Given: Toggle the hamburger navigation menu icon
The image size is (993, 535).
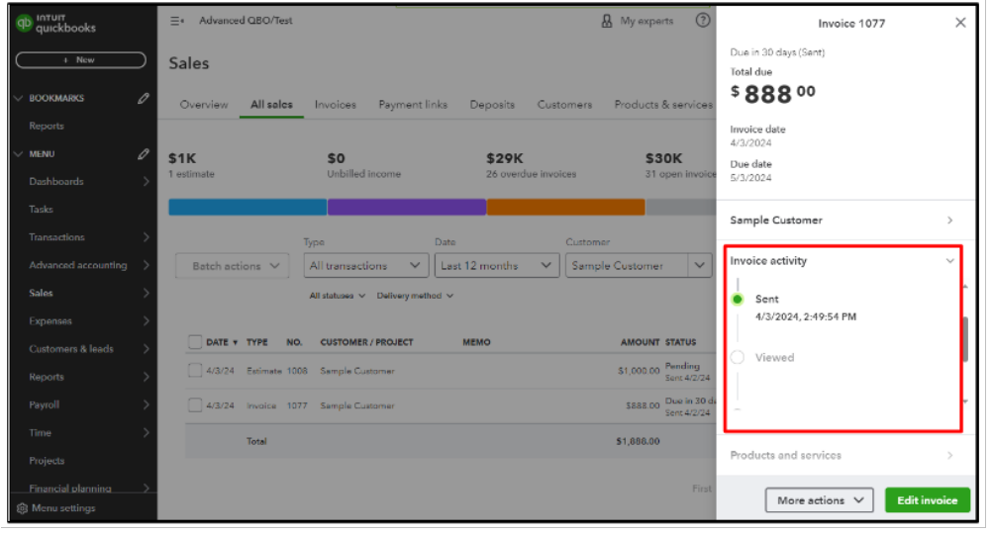Looking at the screenshot, I should click(x=176, y=21).
